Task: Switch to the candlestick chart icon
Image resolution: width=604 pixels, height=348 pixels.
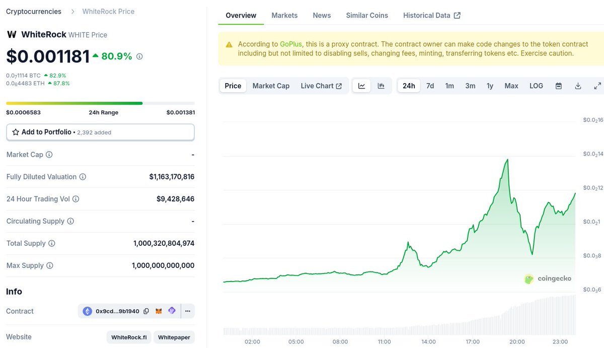Action: pos(381,86)
